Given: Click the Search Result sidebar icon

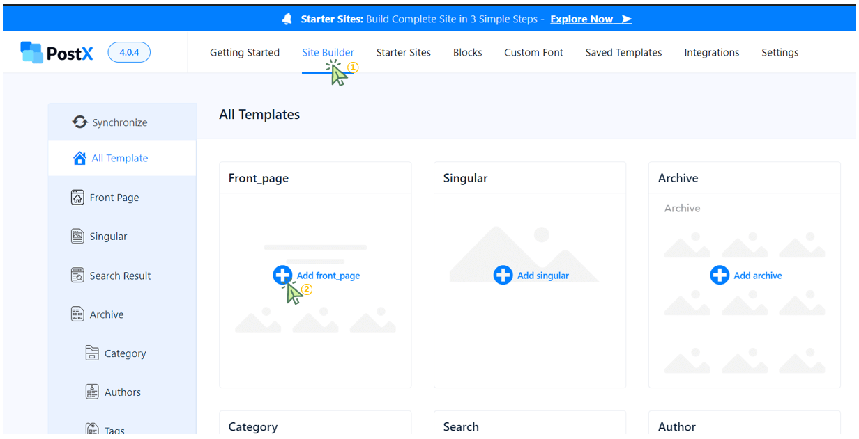Looking at the screenshot, I should tap(77, 276).
